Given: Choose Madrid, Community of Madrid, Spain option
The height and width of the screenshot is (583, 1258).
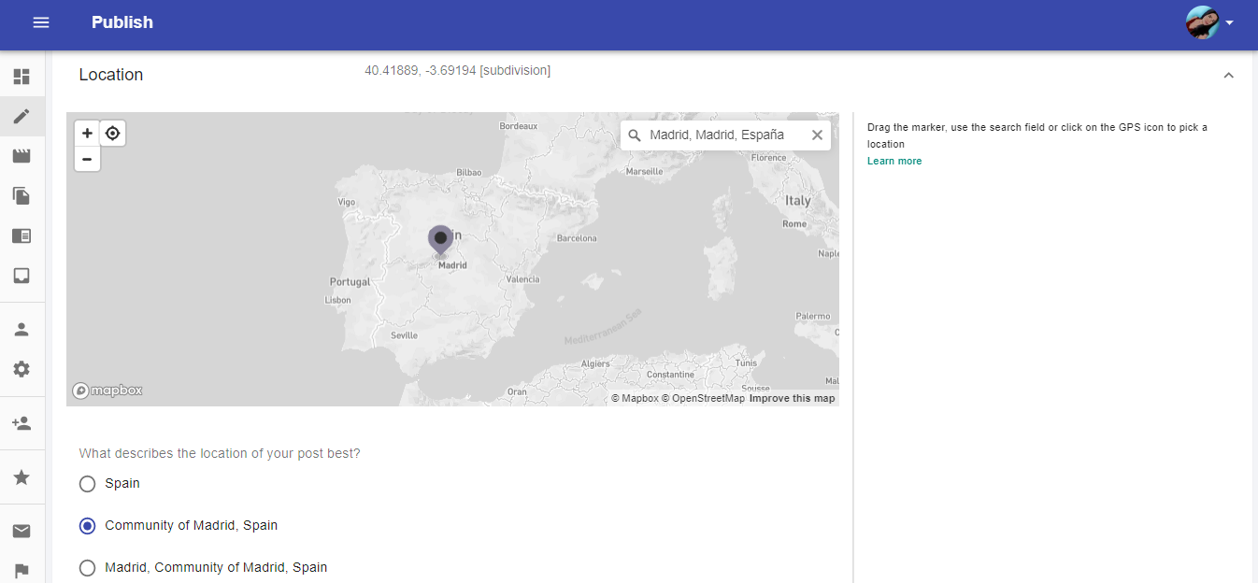Looking at the screenshot, I should (88, 568).
